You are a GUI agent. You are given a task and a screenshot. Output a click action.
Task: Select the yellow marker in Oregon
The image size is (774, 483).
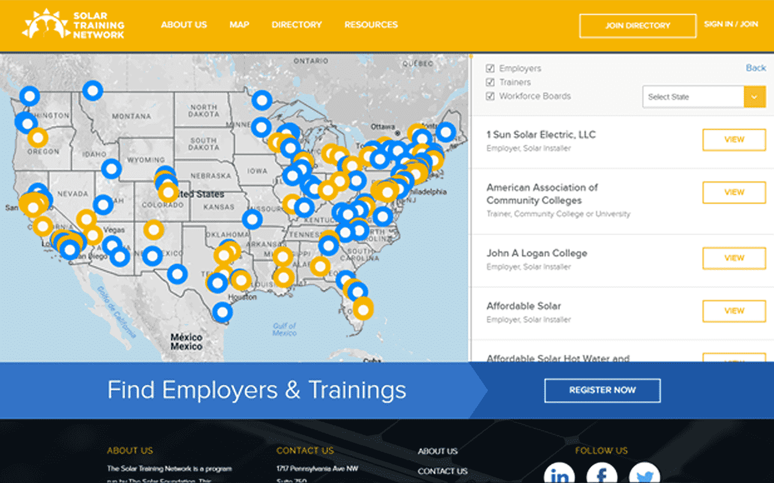pyautogui.click(x=37, y=138)
